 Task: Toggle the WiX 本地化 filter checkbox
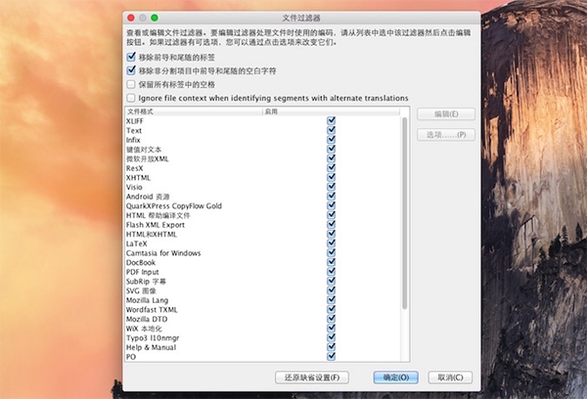click(x=332, y=328)
